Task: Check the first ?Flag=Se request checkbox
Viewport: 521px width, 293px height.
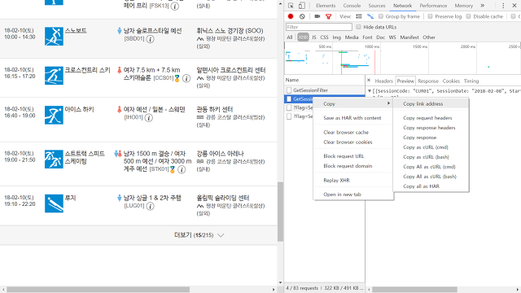Action: pos(289,107)
